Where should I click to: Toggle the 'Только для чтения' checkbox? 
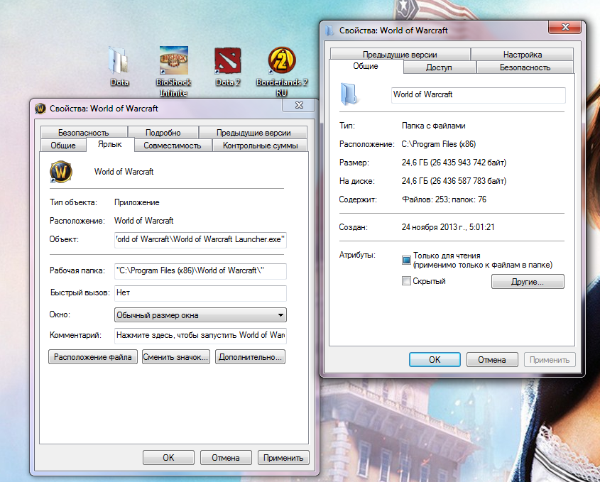point(406,260)
